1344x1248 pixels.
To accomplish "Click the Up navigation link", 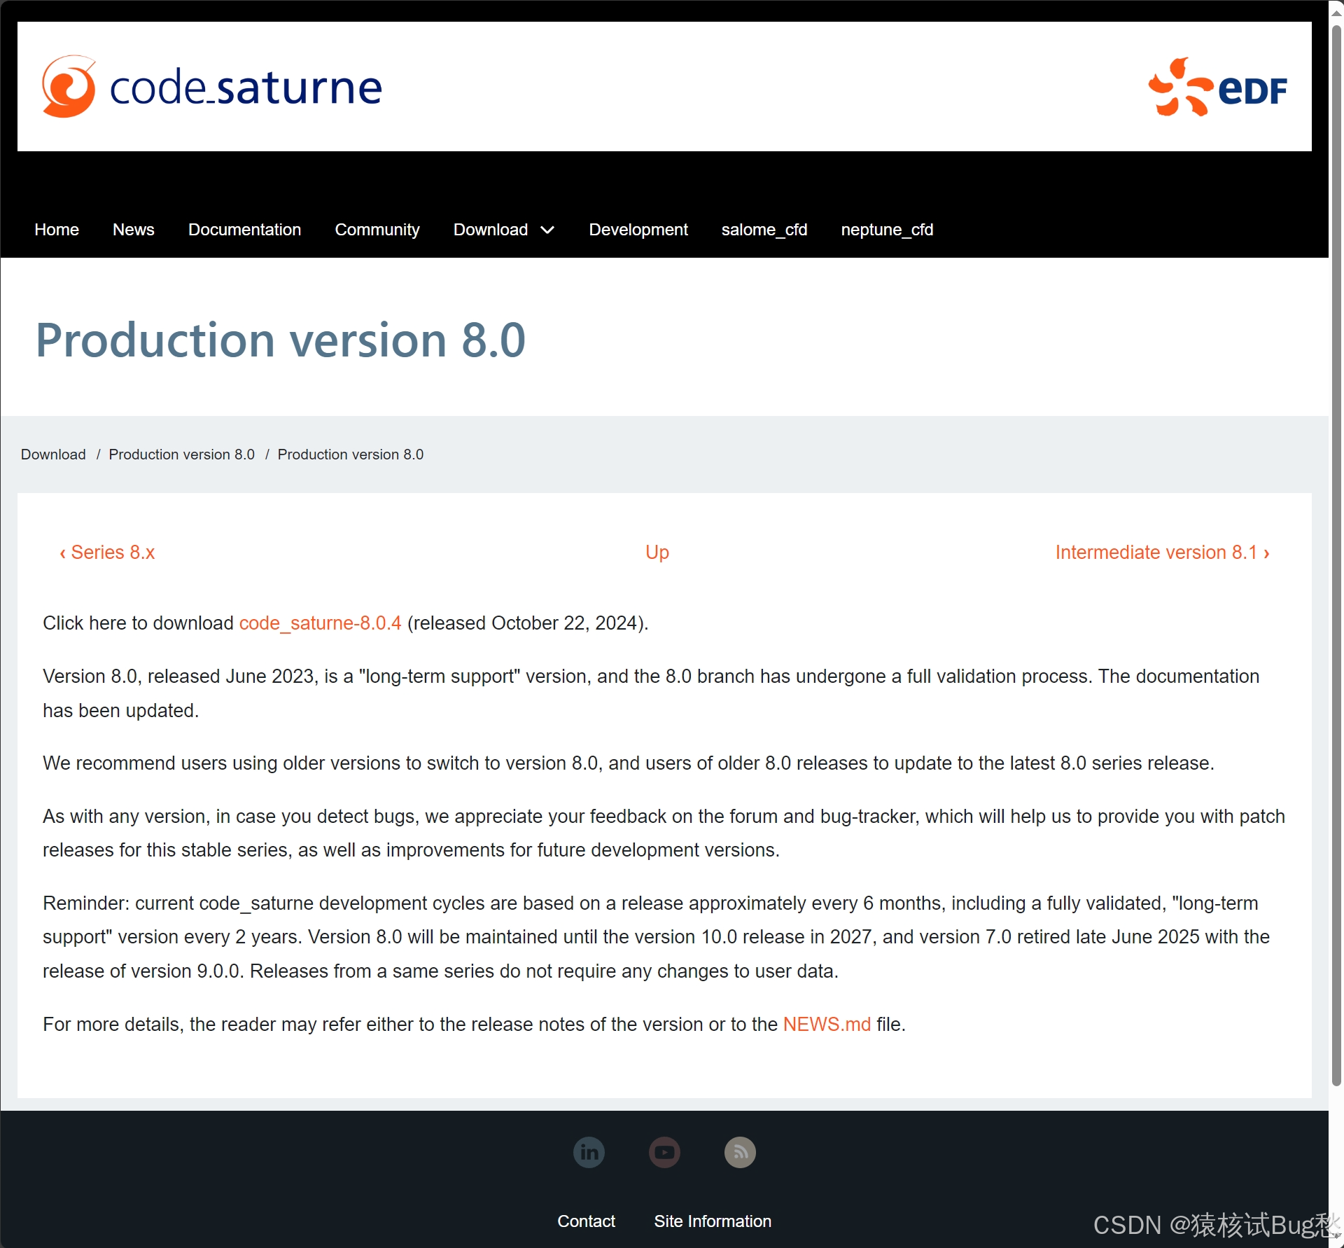I will 657,553.
